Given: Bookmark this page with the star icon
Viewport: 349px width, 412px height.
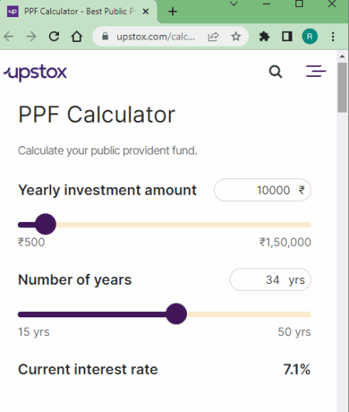Looking at the screenshot, I should [236, 36].
